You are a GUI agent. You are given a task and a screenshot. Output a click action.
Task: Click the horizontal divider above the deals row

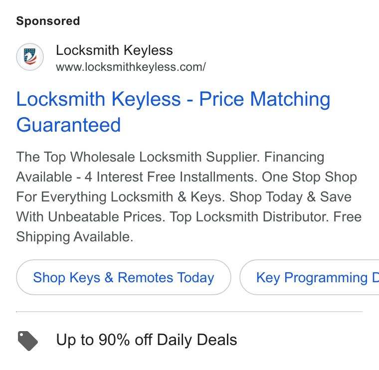(189, 312)
